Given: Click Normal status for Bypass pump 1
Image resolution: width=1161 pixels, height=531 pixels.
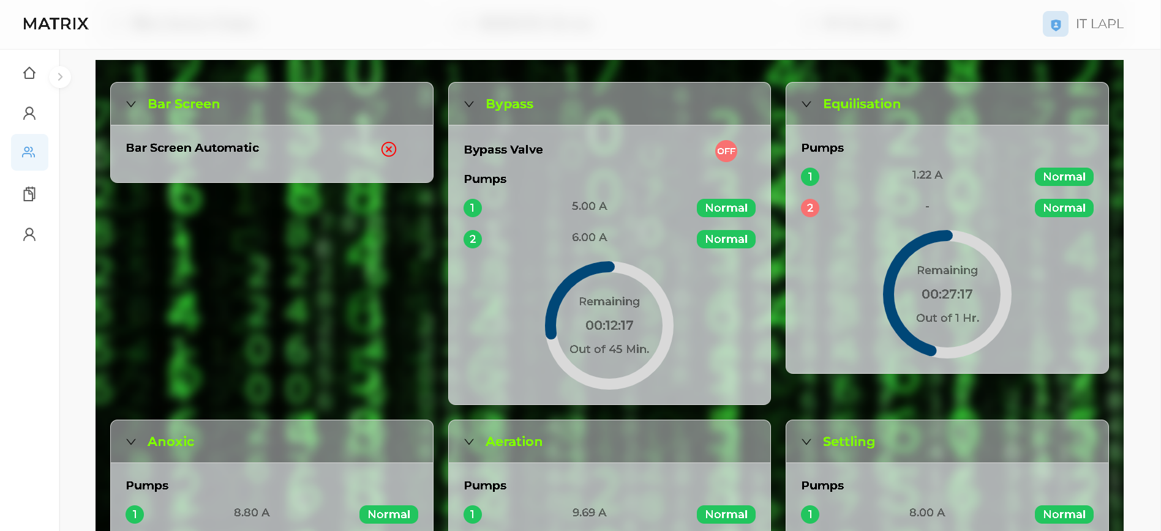Looking at the screenshot, I should coord(726,208).
